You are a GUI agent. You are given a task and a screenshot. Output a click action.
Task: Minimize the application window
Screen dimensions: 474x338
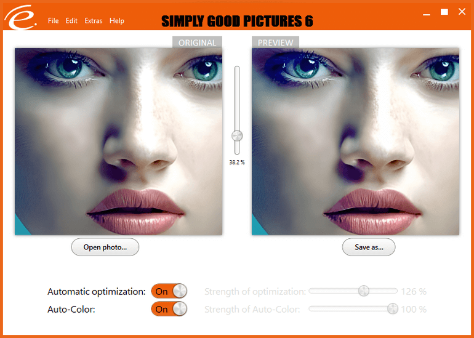427,12
